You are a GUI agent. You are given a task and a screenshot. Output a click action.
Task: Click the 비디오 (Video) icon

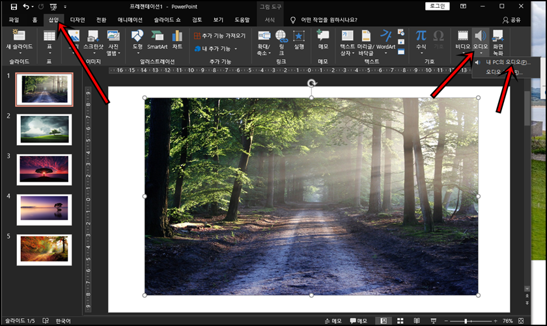463,36
